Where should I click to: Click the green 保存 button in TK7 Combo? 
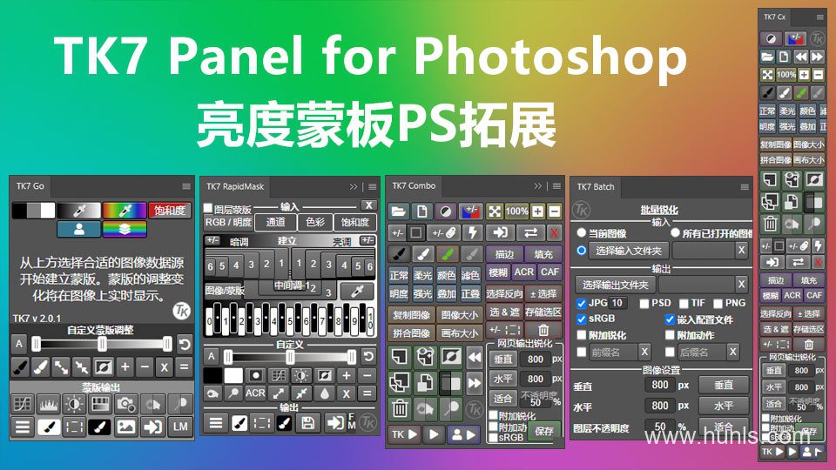click(543, 431)
